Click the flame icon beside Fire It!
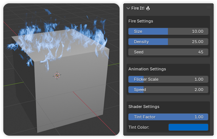This screenshot has height=139, width=217. tap(148, 8)
